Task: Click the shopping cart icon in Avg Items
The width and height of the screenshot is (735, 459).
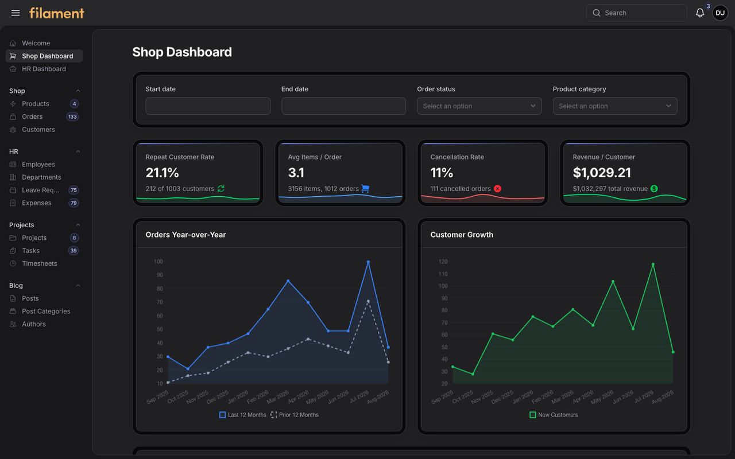Action: (365, 189)
